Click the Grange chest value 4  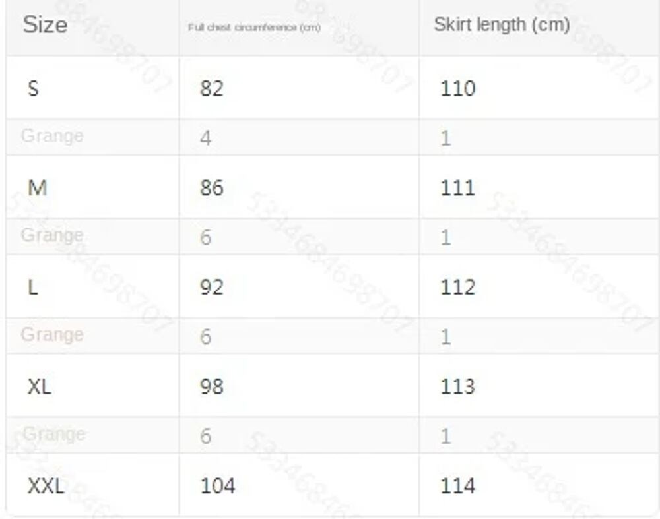pyautogui.click(x=206, y=138)
